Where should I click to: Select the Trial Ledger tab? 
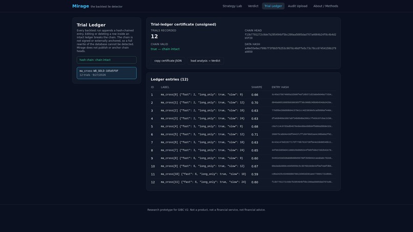(x=273, y=6)
